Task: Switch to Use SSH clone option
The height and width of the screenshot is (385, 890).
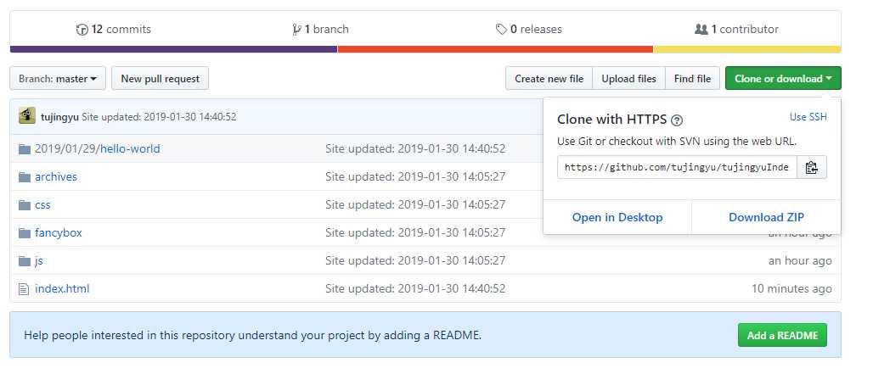Action: point(808,117)
